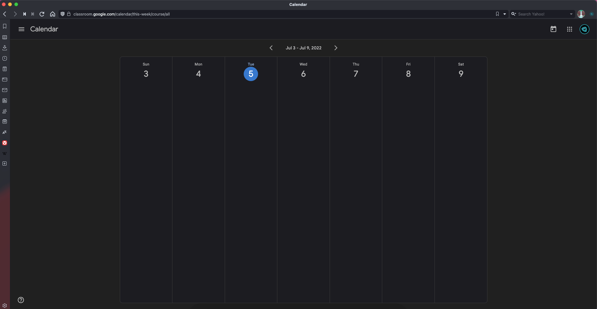The width and height of the screenshot is (597, 309).
Task: Open the Classroom main menu hamburger icon
Action: 21,29
